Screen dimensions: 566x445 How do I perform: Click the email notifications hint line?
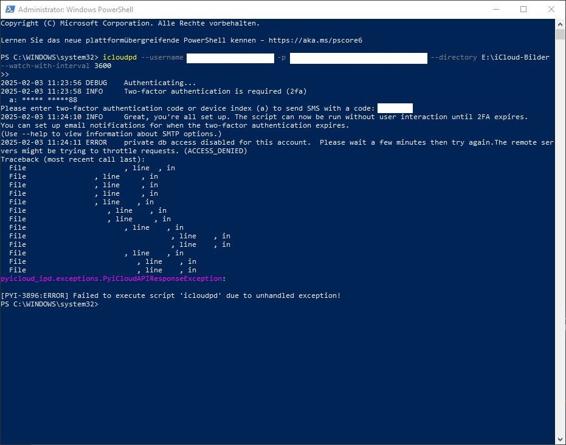click(174, 125)
